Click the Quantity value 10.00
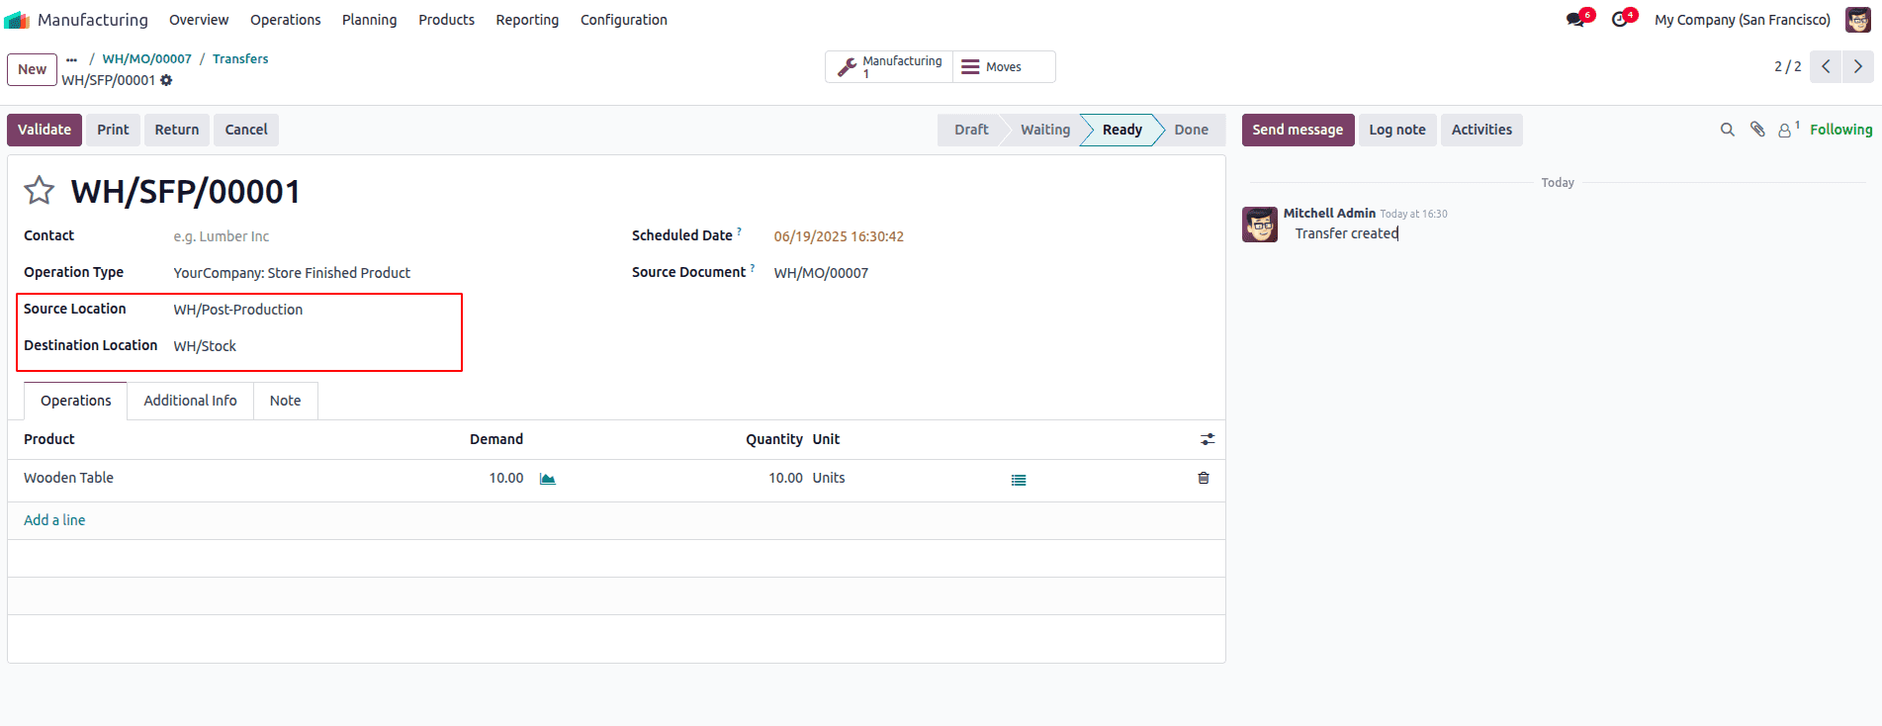The width and height of the screenshot is (1882, 726). click(x=785, y=478)
